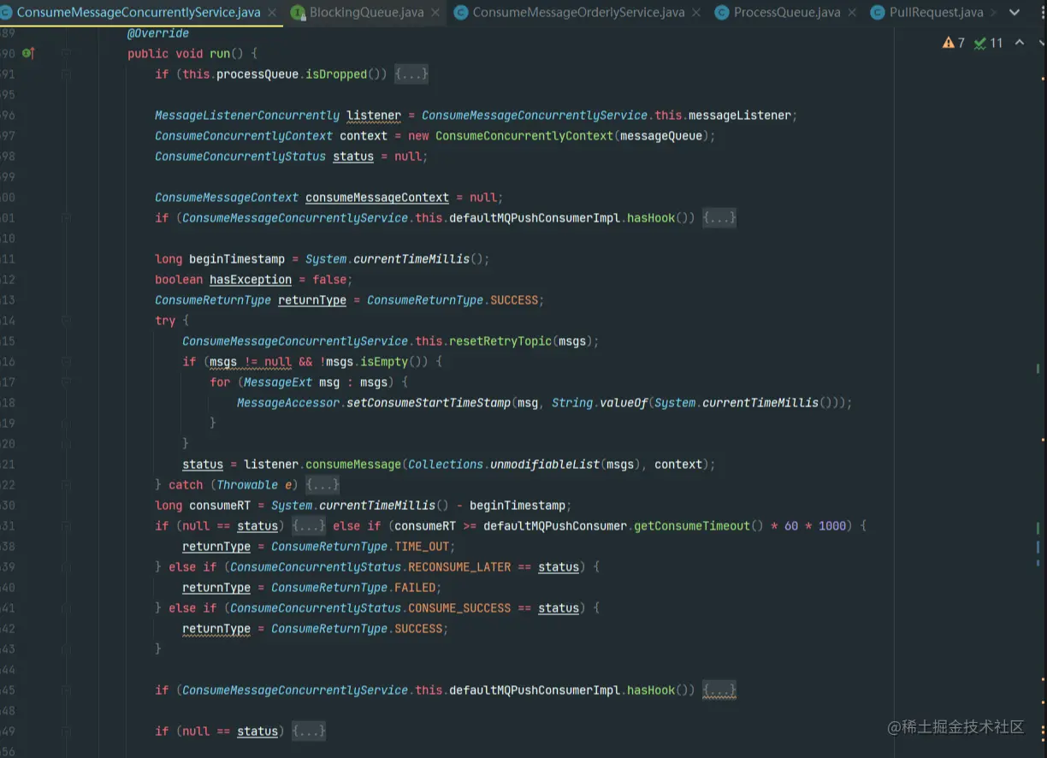Place cursor on the run() method name
Image resolution: width=1047 pixels, height=758 pixels.
[x=220, y=54]
